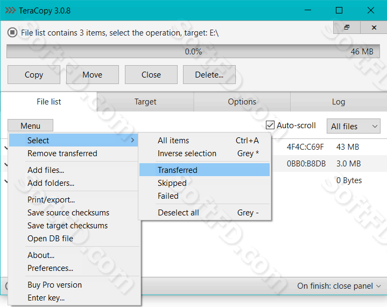This screenshot has height=307, width=387.
Task: Click the Close button
Action: pyautogui.click(x=151, y=74)
